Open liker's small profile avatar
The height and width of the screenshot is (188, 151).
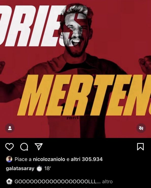[x=9, y=159]
